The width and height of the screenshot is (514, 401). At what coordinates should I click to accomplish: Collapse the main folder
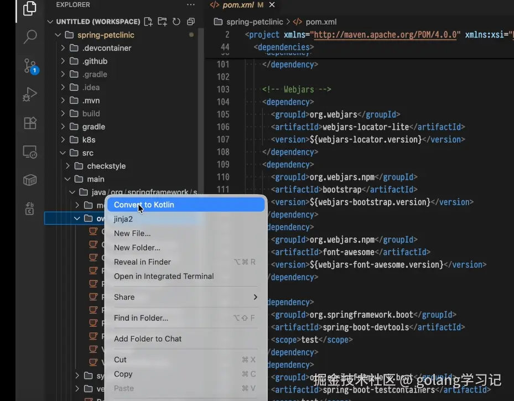[x=68, y=179]
